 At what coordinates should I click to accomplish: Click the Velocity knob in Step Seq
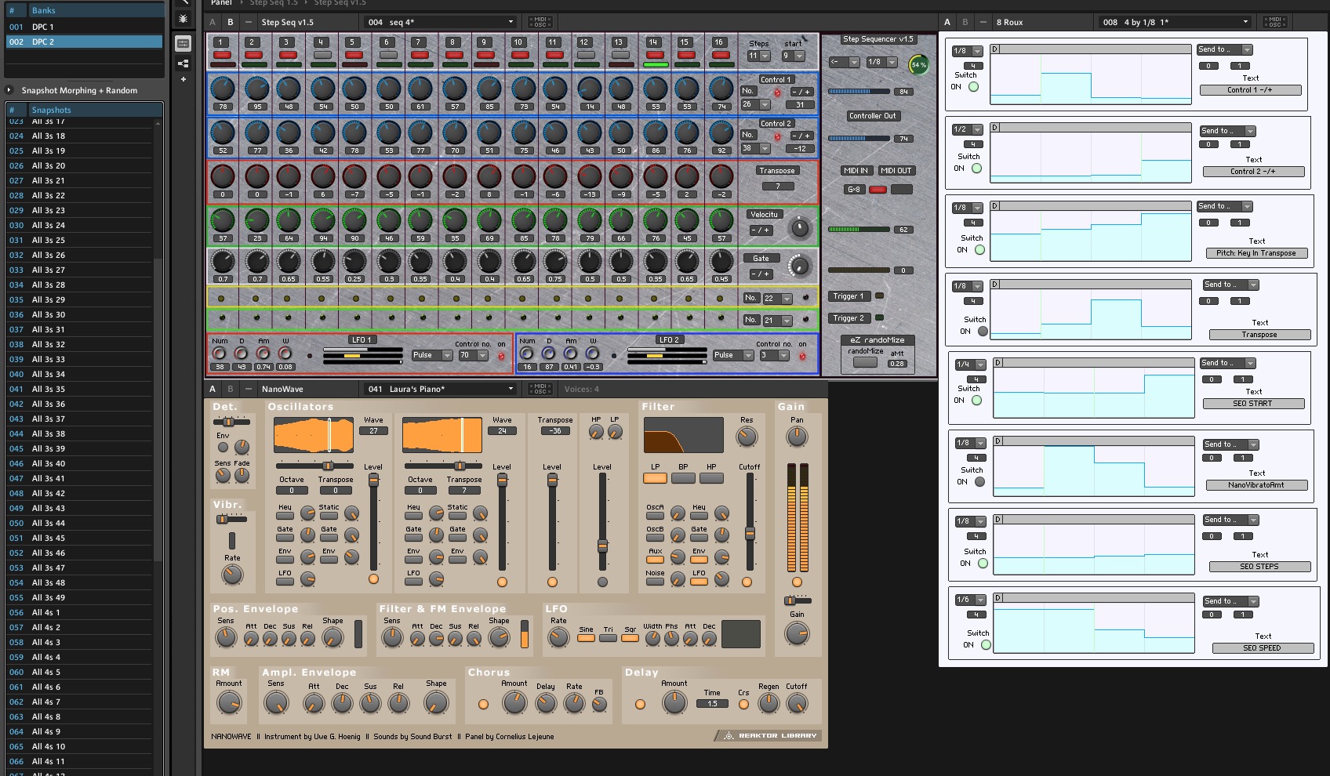click(799, 228)
